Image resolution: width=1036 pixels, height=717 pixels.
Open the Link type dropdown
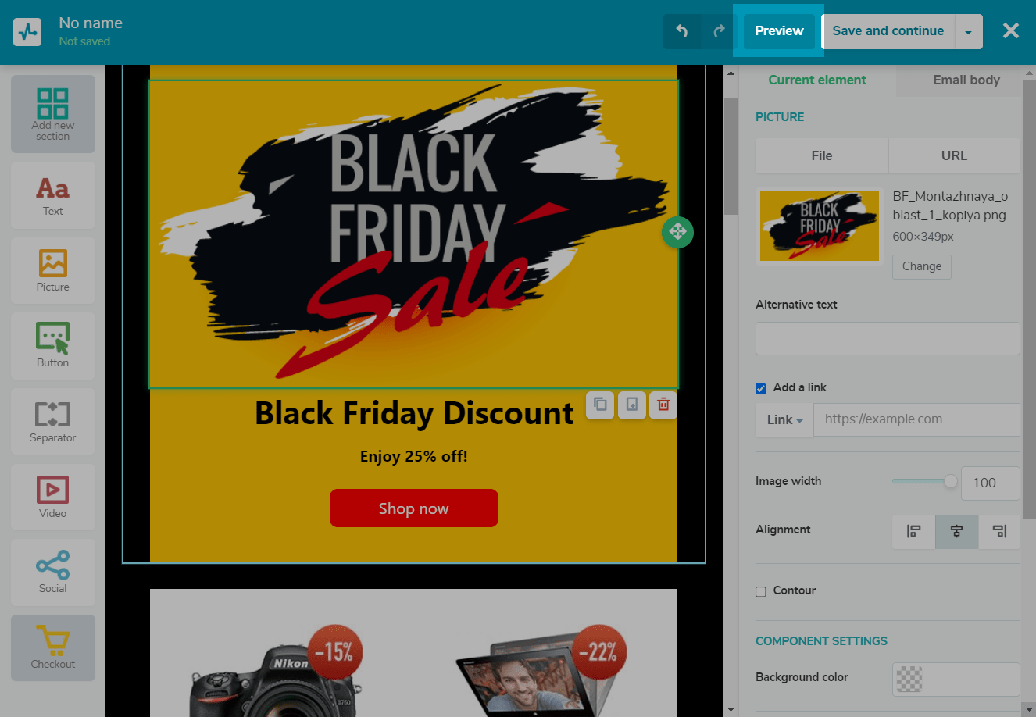pyautogui.click(x=784, y=420)
